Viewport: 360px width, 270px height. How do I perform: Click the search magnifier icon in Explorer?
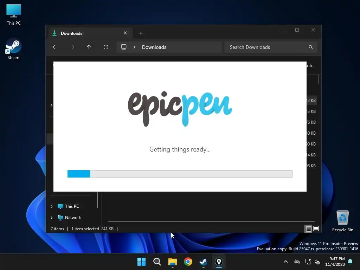coord(311,47)
